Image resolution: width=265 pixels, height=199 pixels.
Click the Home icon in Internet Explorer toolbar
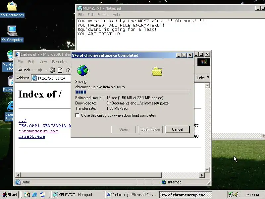[68, 70]
